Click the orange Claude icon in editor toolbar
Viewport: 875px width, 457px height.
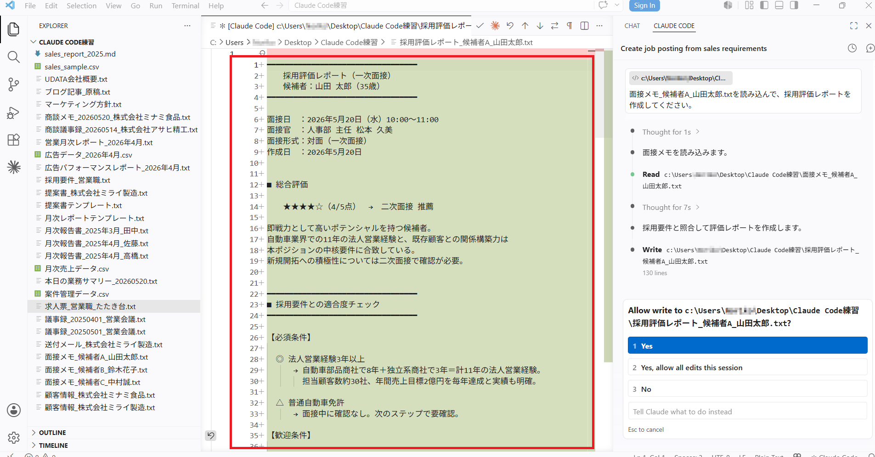pyautogui.click(x=495, y=26)
